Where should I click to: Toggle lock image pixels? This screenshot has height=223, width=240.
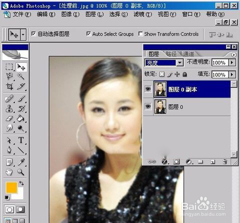coord(169,74)
